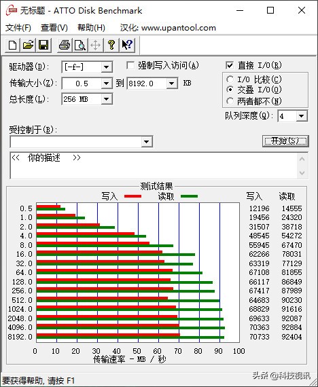The height and width of the screenshot is (387, 318).
Task: Click the read value 92884
Action: (x=291, y=327)
